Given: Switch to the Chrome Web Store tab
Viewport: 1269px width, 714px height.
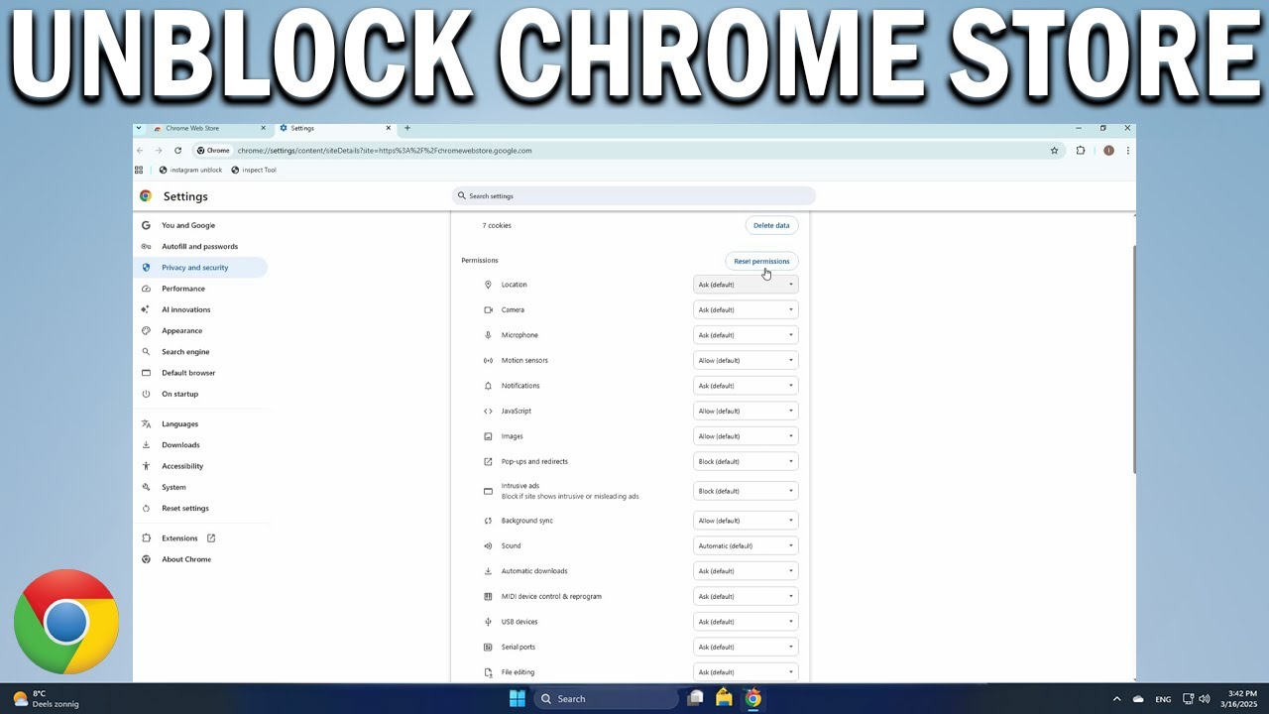Looking at the screenshot, I should [x=209, y=128].
